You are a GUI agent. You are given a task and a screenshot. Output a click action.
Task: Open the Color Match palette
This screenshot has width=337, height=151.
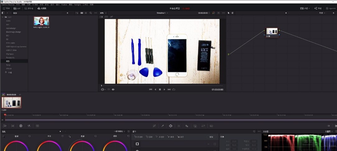point(13,126)
